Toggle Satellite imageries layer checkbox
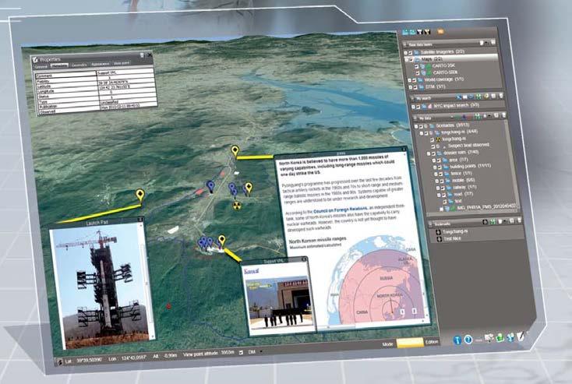 click(411, 53)
